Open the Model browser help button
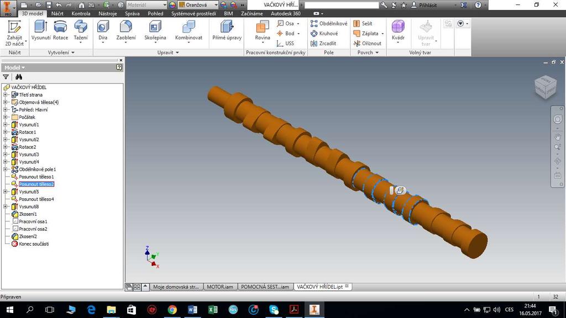566x318 pixels. coord(119,67)
